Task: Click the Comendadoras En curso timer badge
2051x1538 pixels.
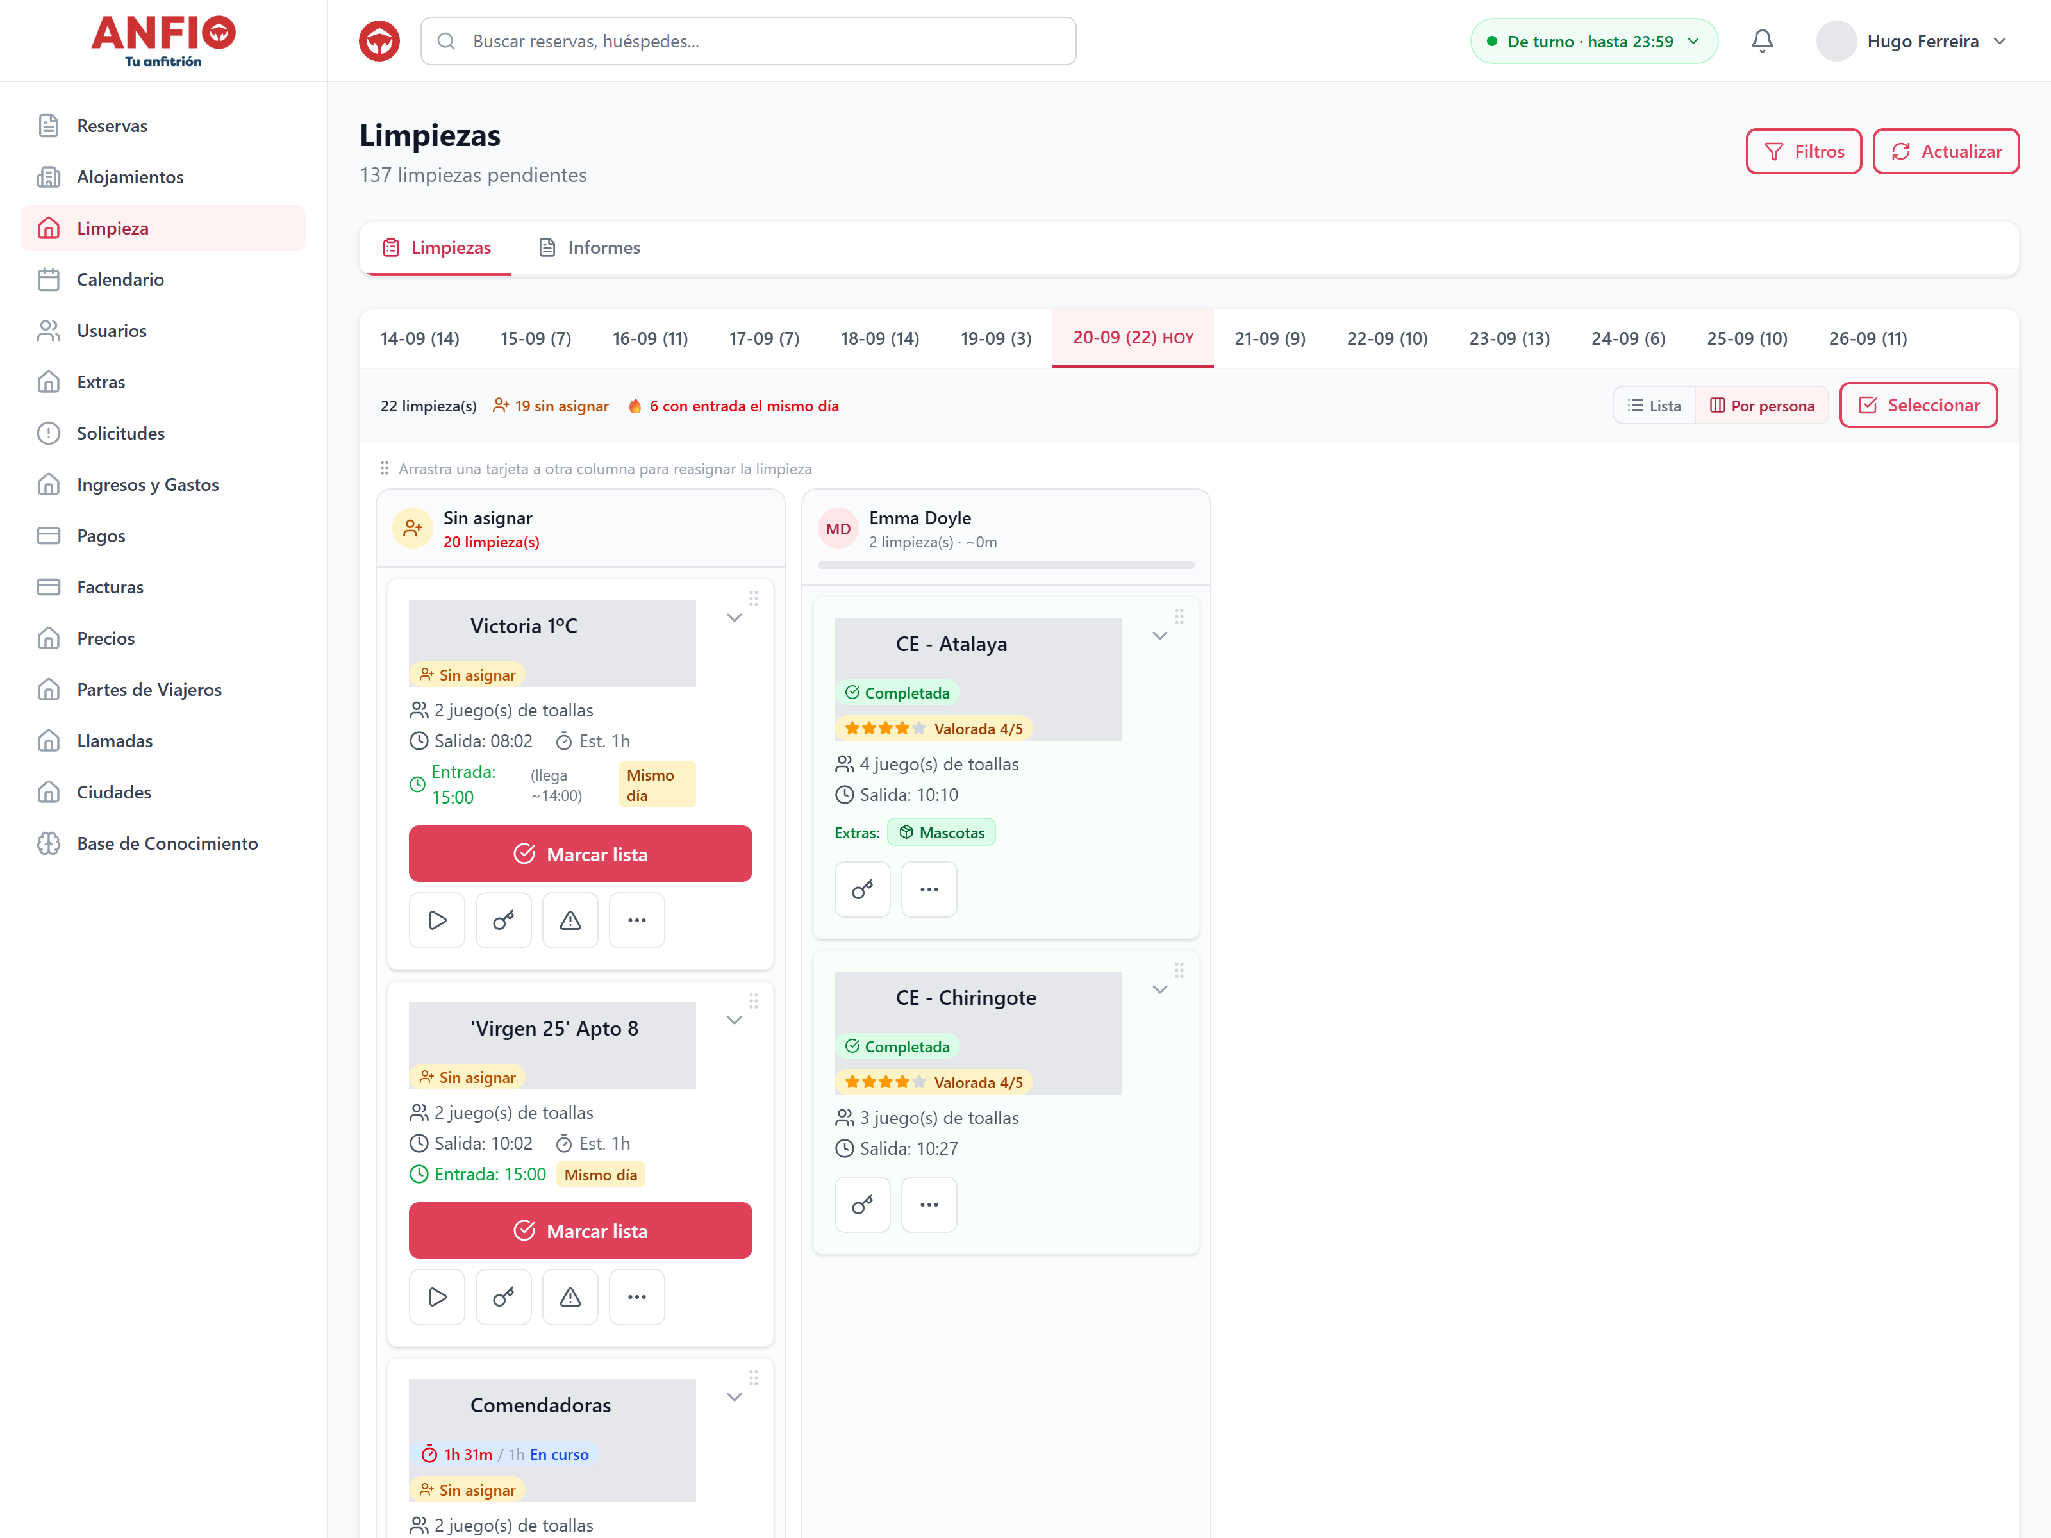Action: coord(504,1455)
